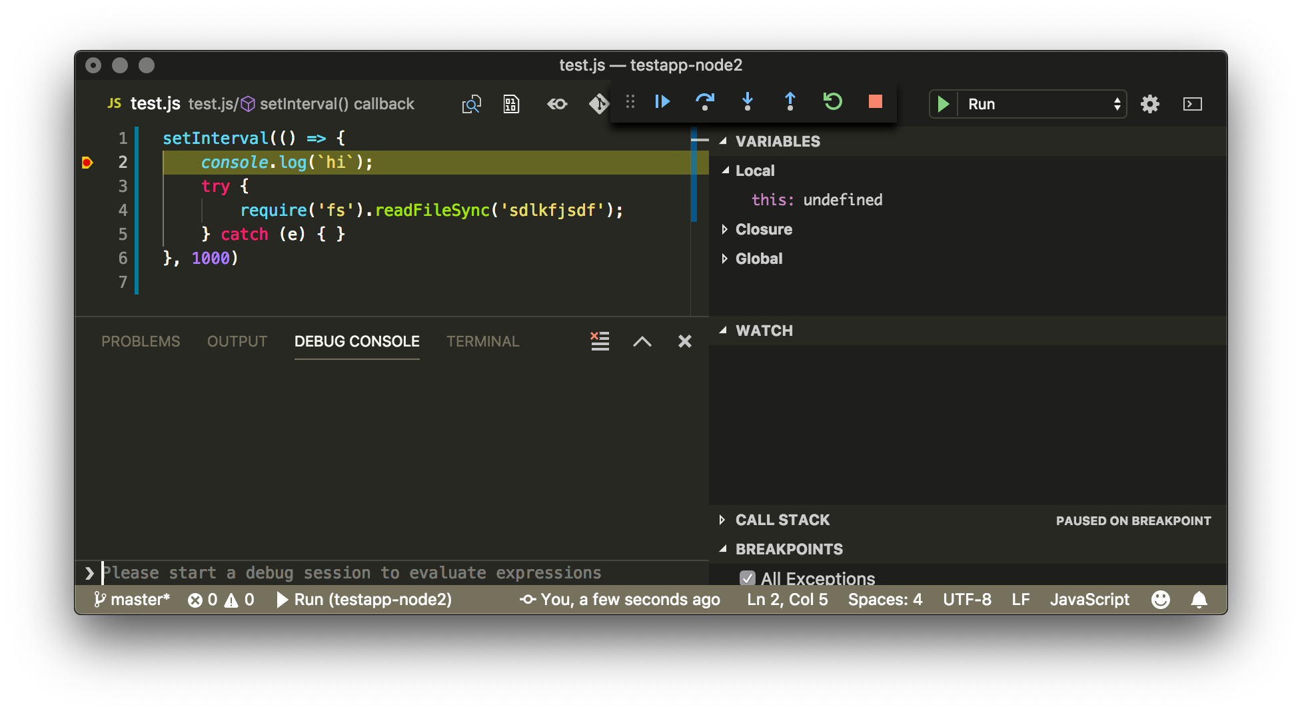This screenshot has width=1302, height=713.
Task: Open the debug launch settings gear
Action: pos(1151,104)
